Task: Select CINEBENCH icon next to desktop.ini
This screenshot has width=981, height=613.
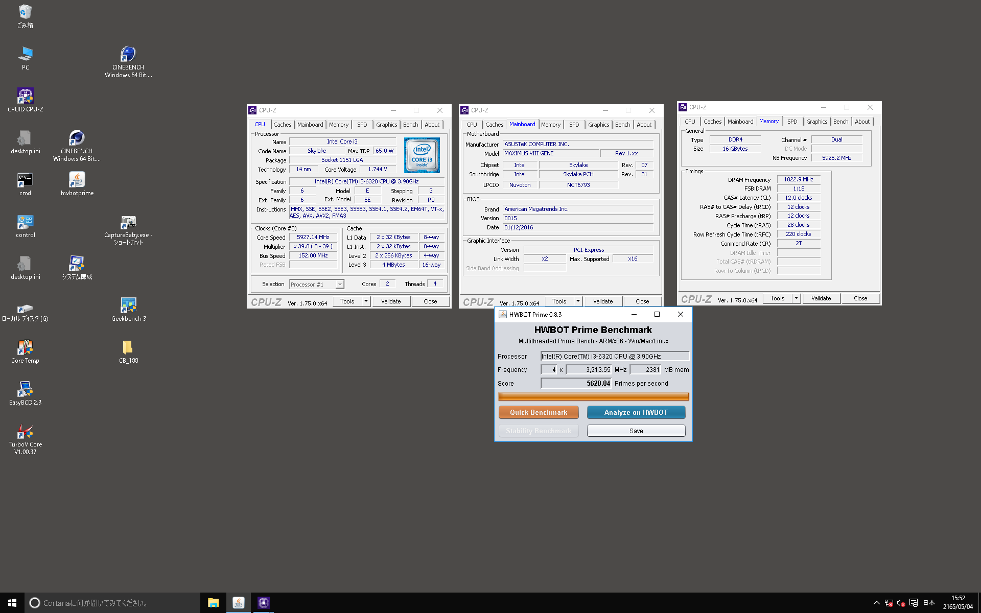Action: [77, 146]
